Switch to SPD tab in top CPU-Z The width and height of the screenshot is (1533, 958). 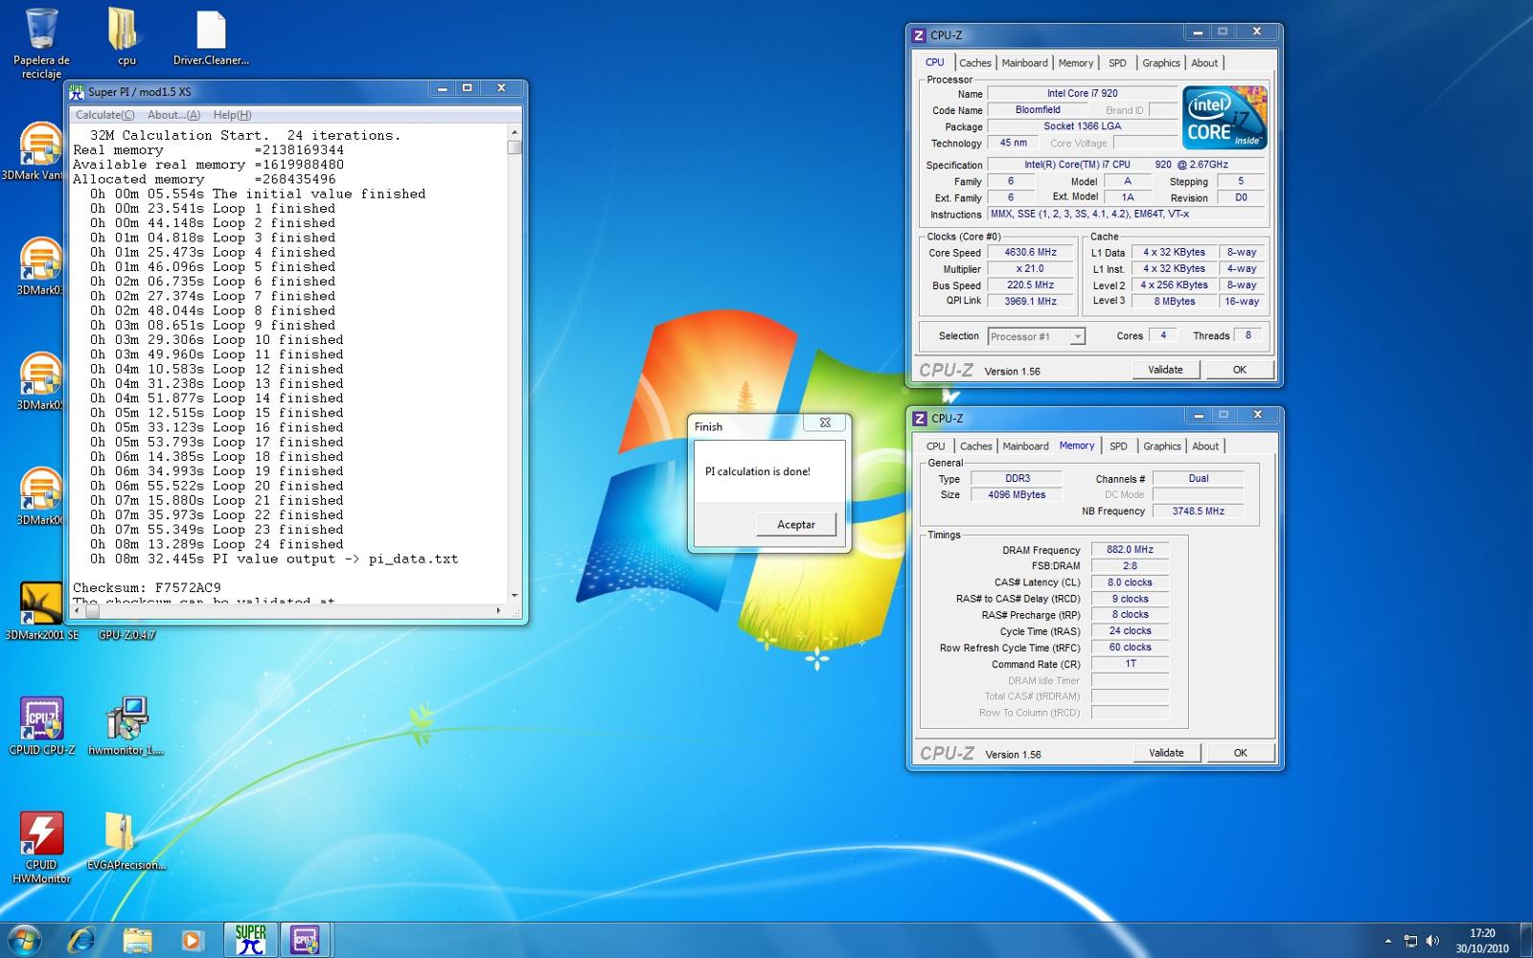click(x=1117, y=63)
